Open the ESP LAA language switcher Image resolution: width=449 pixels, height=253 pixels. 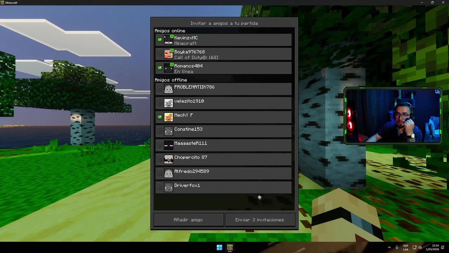(406, 248)
